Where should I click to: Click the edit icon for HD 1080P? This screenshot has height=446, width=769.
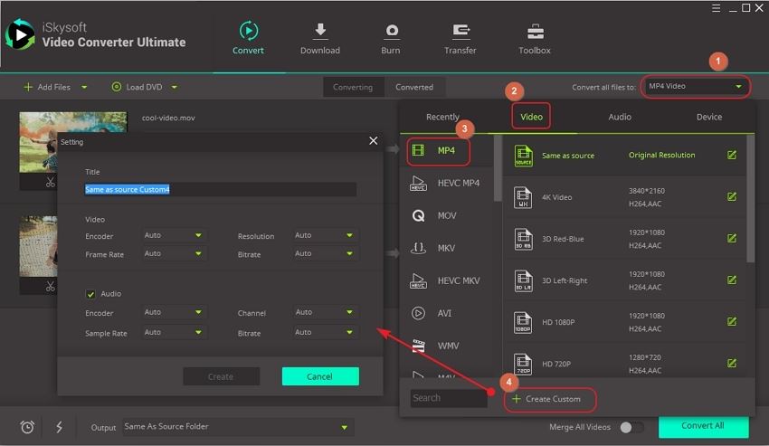tap(732, 322)
